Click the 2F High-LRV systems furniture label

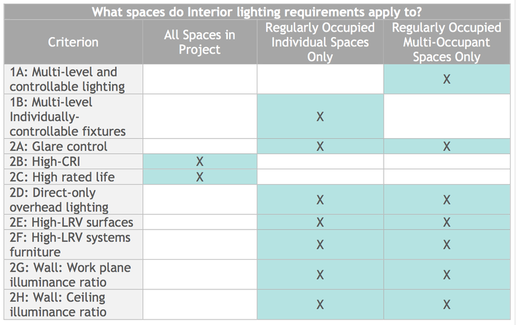point(70,244)
